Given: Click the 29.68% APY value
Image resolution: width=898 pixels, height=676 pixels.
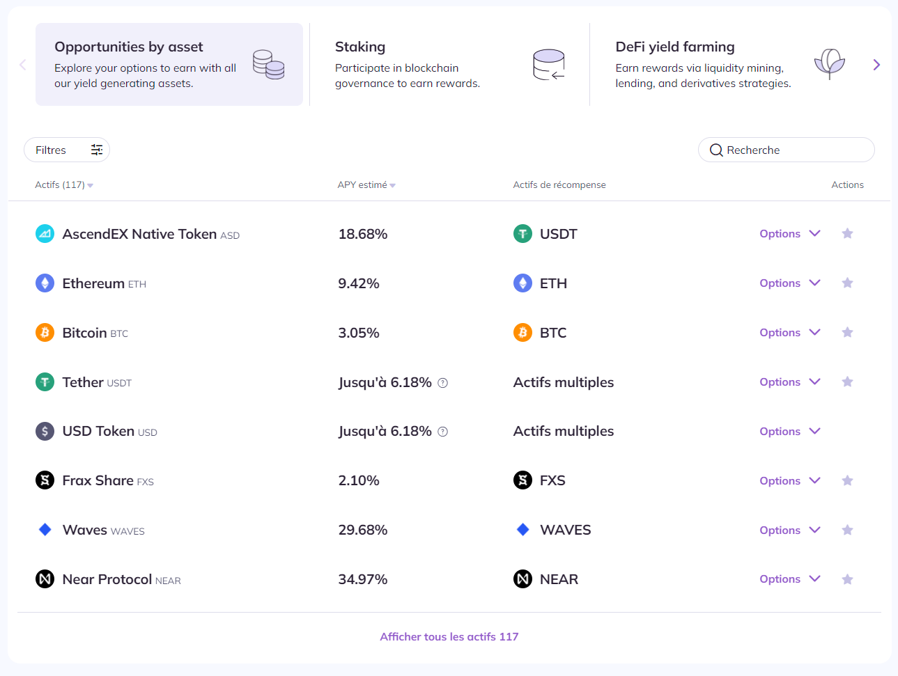Looking at the screenshot, I should pyautogui.click(x=363, y=530).
